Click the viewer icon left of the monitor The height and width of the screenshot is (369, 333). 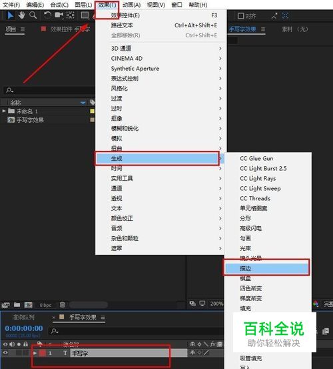point(192,304)
